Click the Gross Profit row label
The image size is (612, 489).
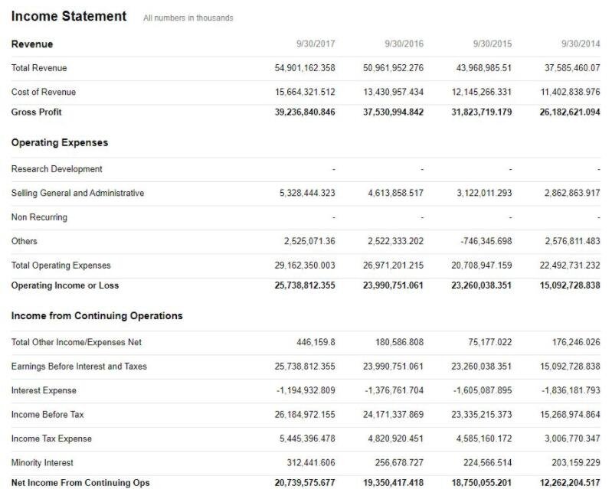pyautogui.click(x=37, y=112)
